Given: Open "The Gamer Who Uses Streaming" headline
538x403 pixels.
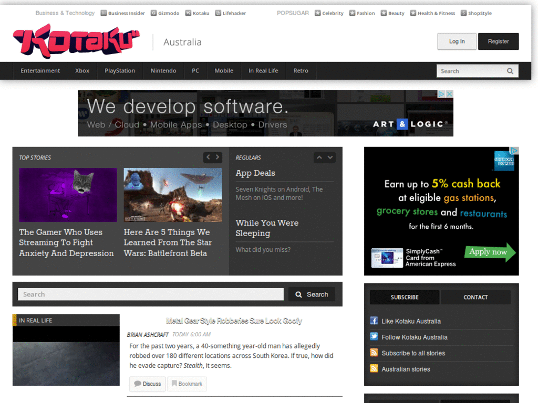Looking at the screenshot, I should tap(66, 242).
